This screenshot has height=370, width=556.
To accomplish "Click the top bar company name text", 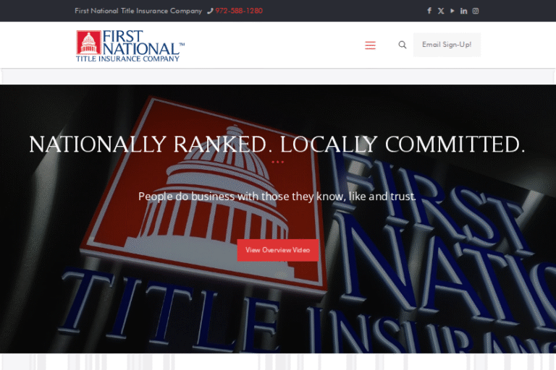I will coord(138,11).
